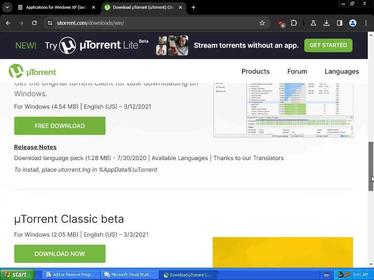Select Download µTorrent taskbar button

188,275
